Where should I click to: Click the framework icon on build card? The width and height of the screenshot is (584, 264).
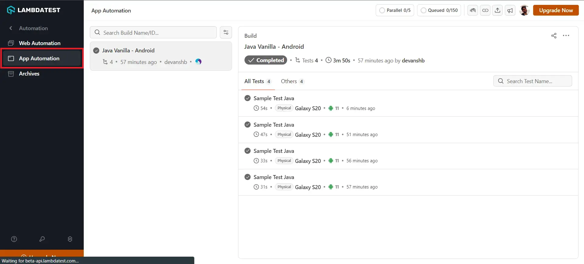click(199, 62)
